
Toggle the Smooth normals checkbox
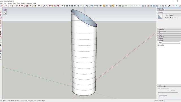159,95
